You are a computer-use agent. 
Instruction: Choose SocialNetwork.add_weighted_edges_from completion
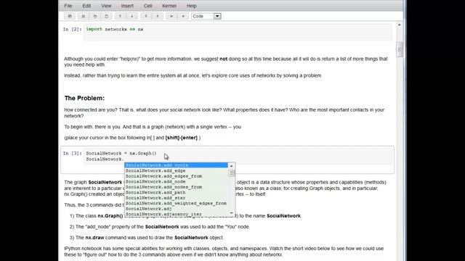click(x=176, y=203)
